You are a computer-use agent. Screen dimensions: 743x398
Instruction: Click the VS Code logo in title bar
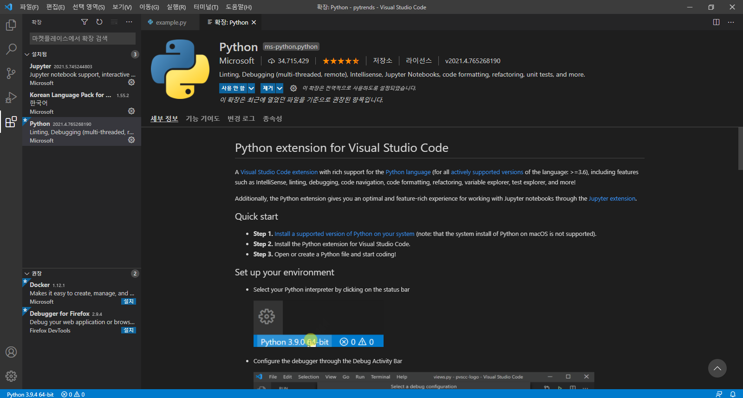[x=8, y=7]
